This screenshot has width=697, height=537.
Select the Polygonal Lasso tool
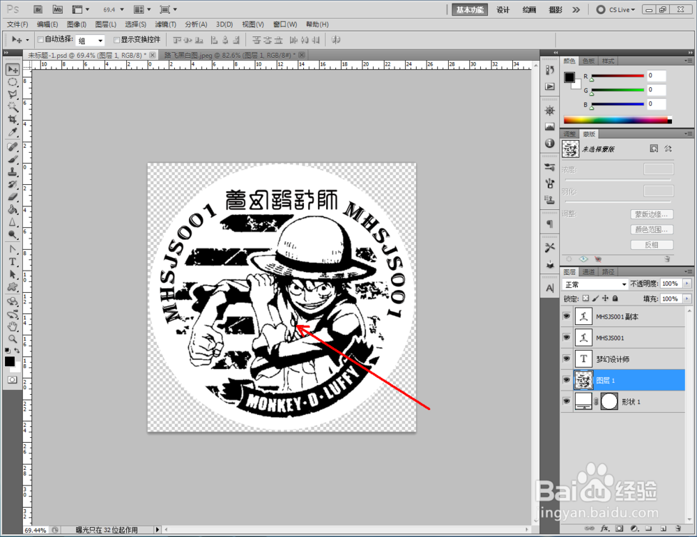(13, 94)
